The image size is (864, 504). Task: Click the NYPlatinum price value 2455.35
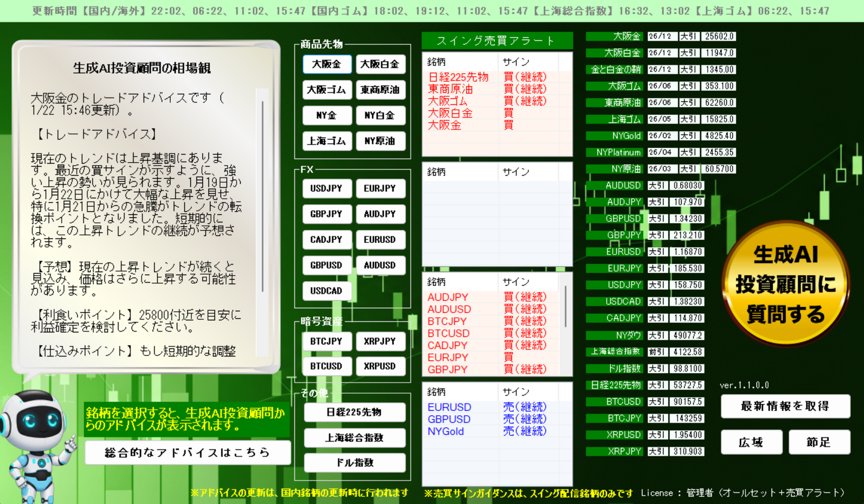(719, 152)
